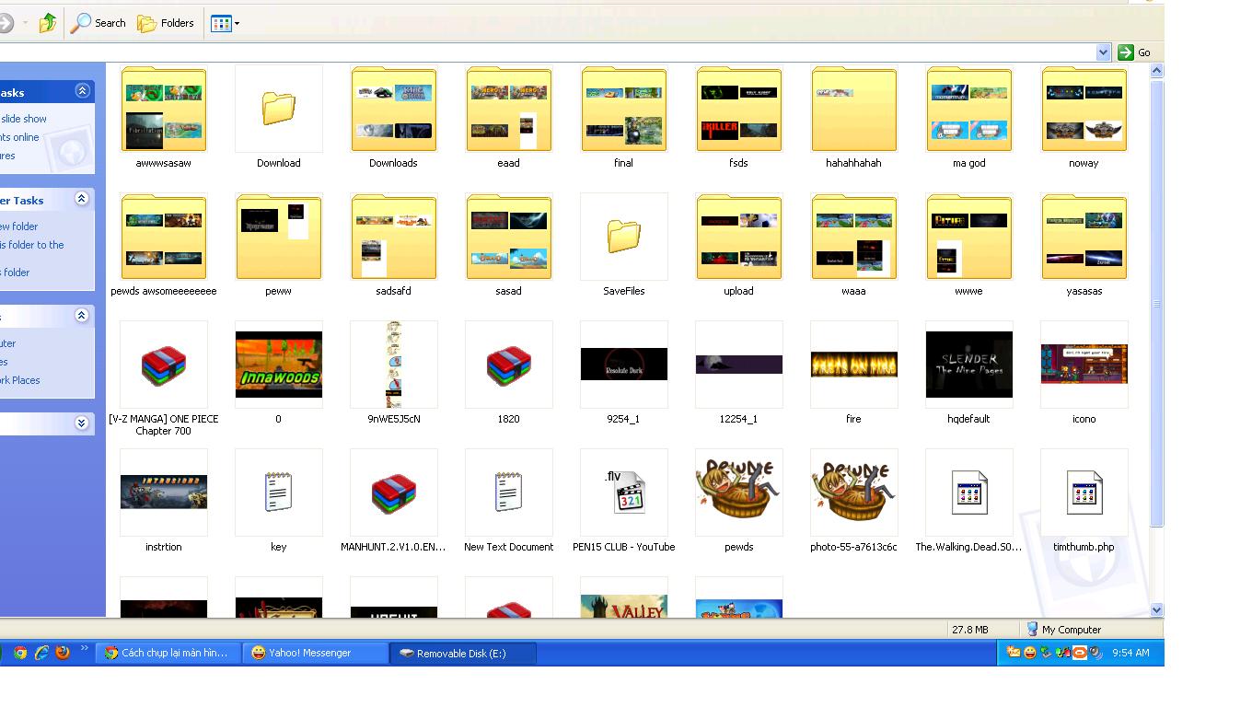Click the scroll up arrow
The image size is (1252, 707).
pos(1157,71)
